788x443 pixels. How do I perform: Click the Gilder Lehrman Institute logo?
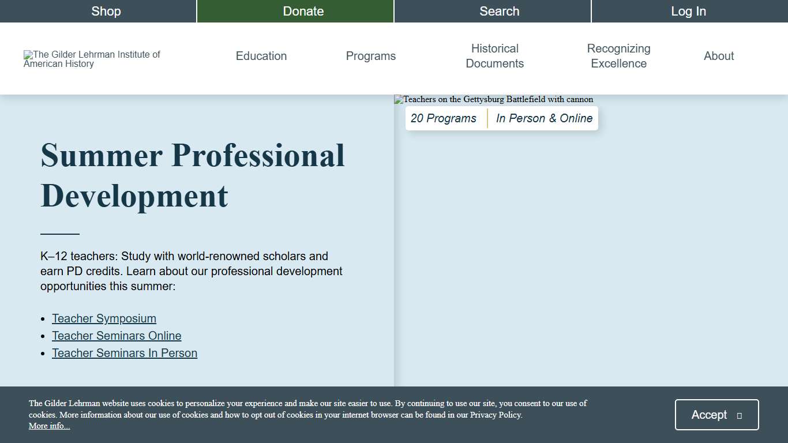[x=92, y=59]
